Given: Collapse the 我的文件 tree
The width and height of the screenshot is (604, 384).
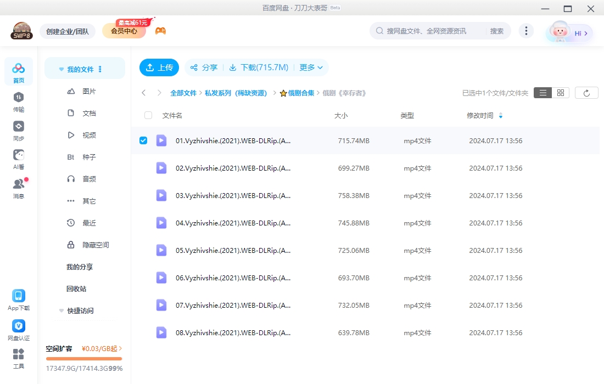Looking at the screenshot, I should pyautogui.click(x=61, y=69).
